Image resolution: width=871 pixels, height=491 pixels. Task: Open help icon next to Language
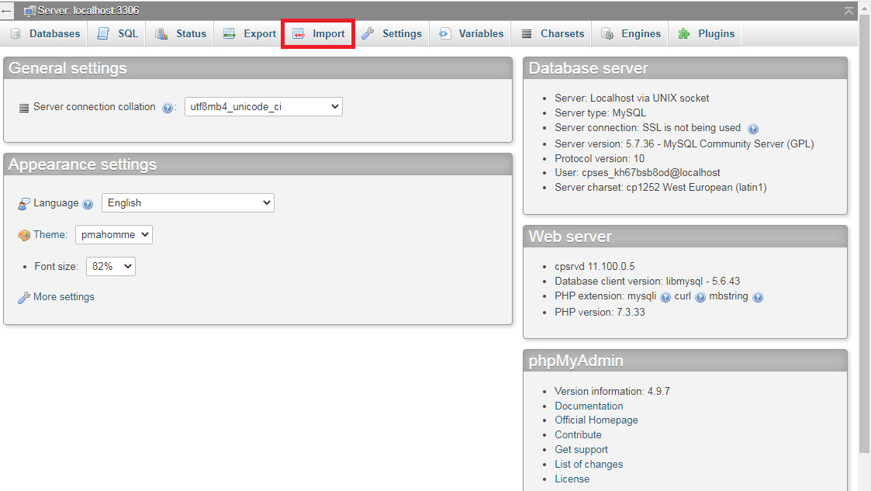[88, 204]
